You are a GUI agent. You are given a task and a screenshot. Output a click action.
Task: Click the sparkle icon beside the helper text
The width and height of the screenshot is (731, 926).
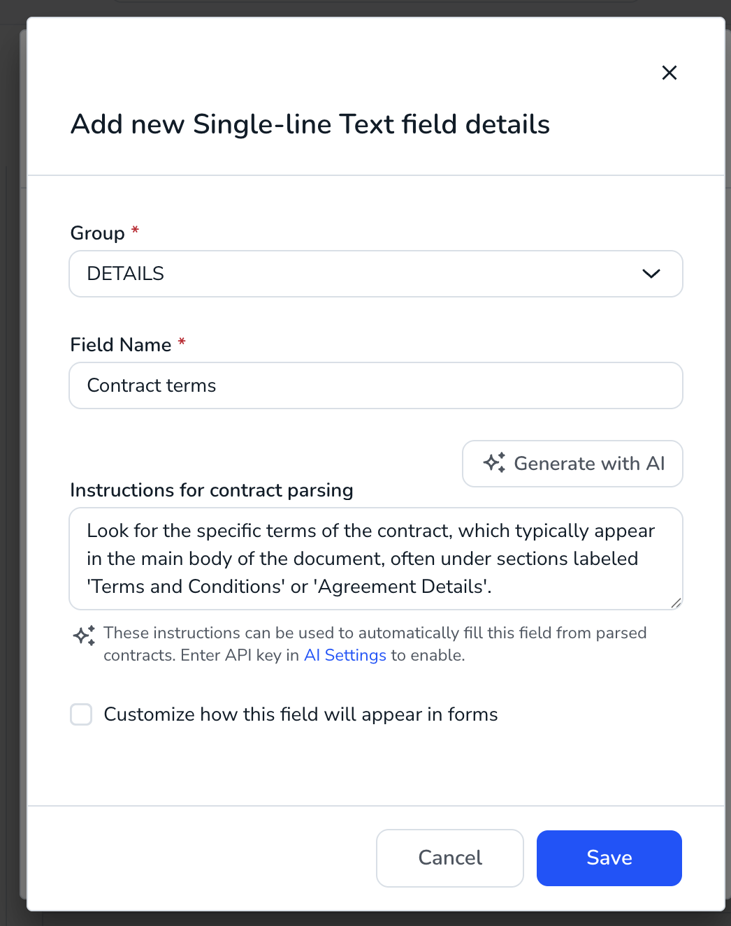(x=85, y=635)
